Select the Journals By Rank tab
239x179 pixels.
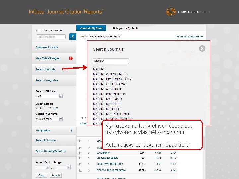91,28
